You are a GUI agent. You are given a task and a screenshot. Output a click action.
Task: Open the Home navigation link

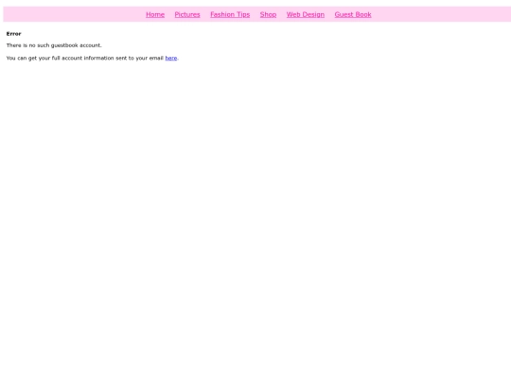tap(155, 14)
